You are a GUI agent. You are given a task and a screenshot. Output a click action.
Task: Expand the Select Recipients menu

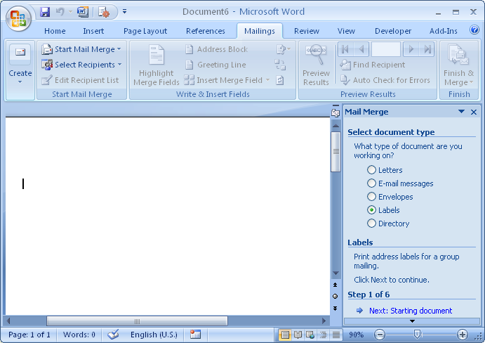click(x=81, y=65)
